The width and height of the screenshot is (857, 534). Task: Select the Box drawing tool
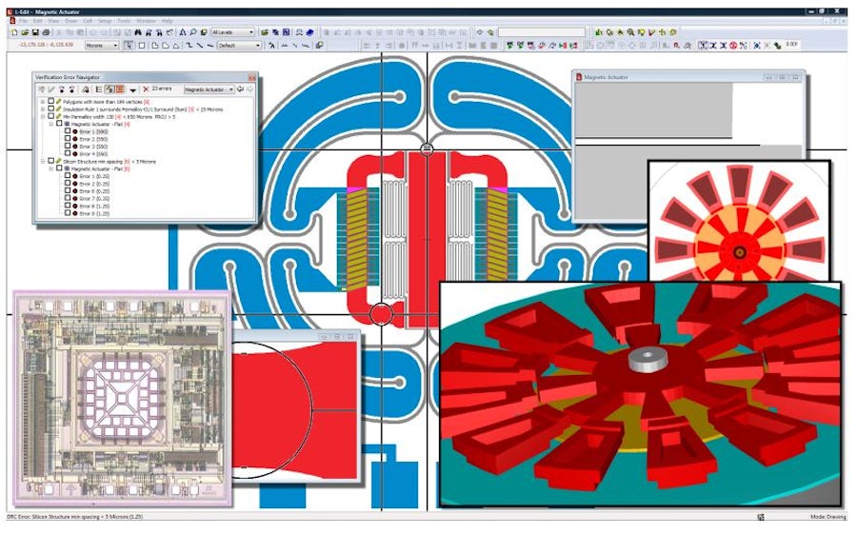(x=142, y=46)
